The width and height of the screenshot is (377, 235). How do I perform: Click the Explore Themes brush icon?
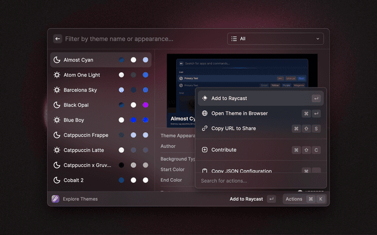(55, 199)
